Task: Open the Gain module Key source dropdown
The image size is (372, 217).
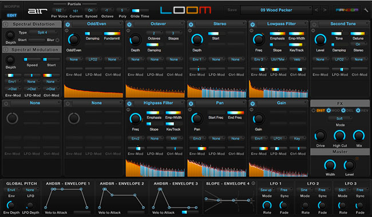Action: click(298, 139)
